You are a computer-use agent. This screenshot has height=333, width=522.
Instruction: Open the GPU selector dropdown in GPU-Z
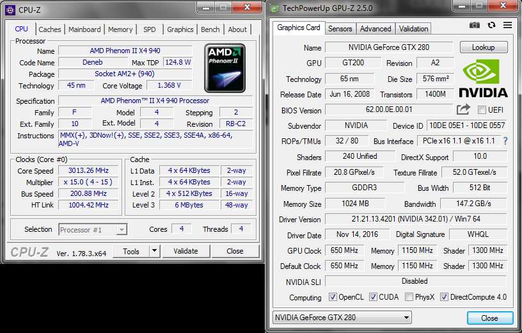coord(342,318)
